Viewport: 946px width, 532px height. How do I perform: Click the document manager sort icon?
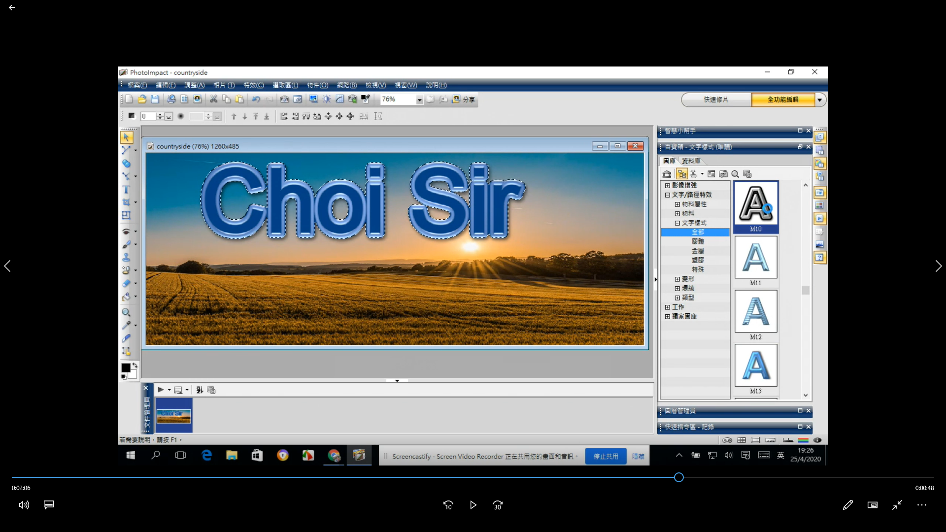(x=200, y=390)
